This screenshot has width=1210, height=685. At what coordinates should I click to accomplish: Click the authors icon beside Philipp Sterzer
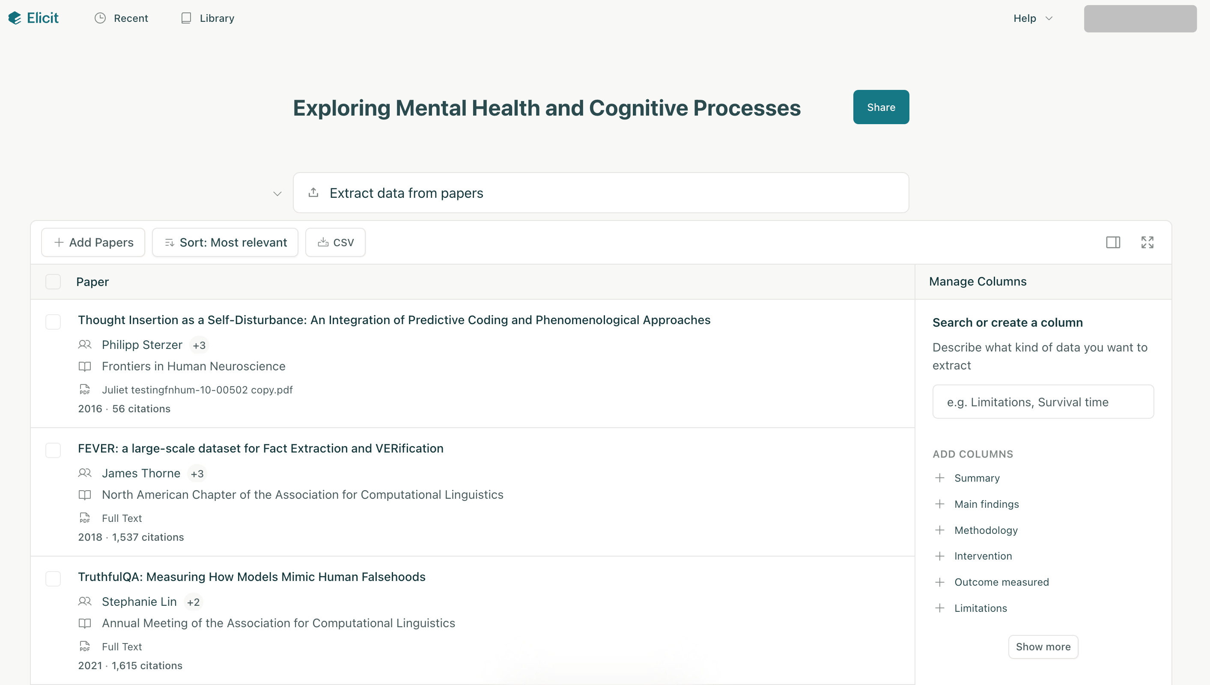click(x=85, y=345)
